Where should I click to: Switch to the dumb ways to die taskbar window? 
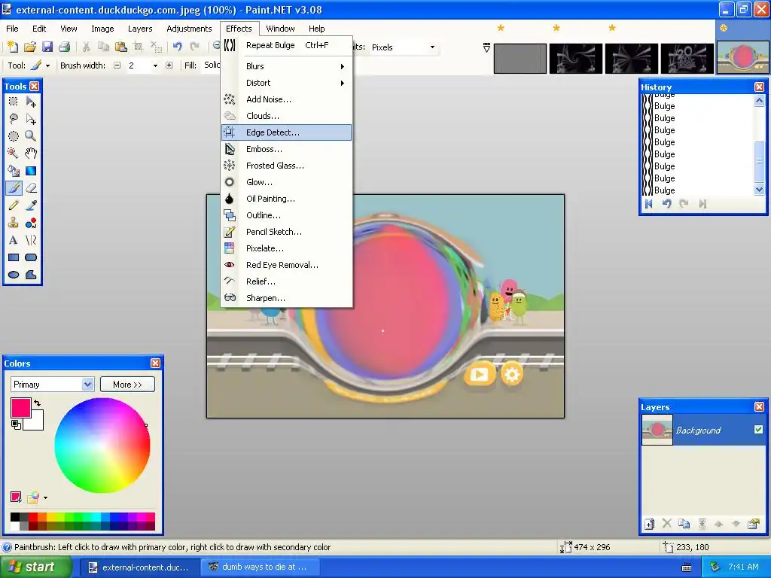click(x=259, y=567)
